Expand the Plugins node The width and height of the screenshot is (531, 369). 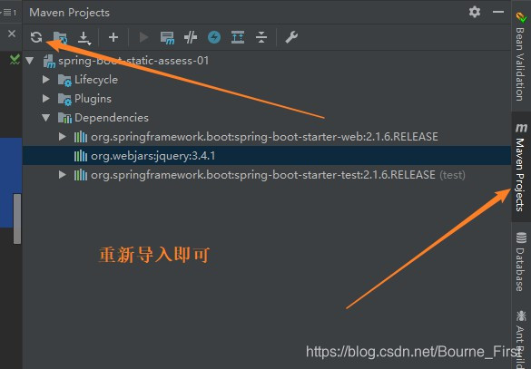click(46, 99)
